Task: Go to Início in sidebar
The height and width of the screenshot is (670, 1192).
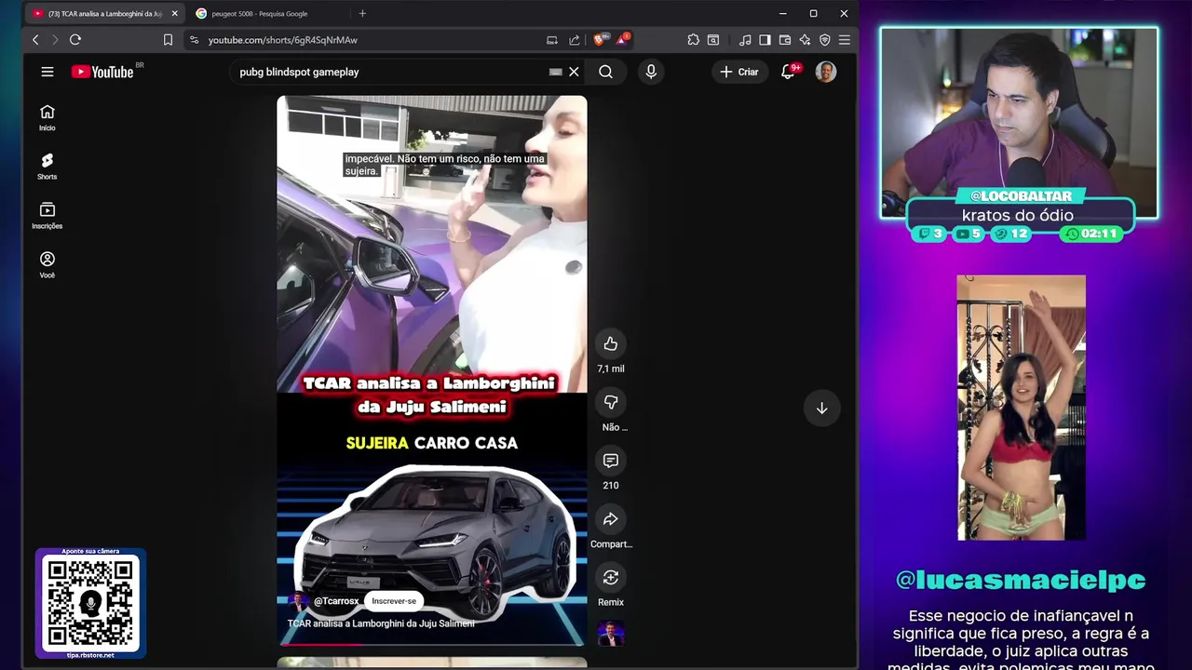Action: coord(47,117)
